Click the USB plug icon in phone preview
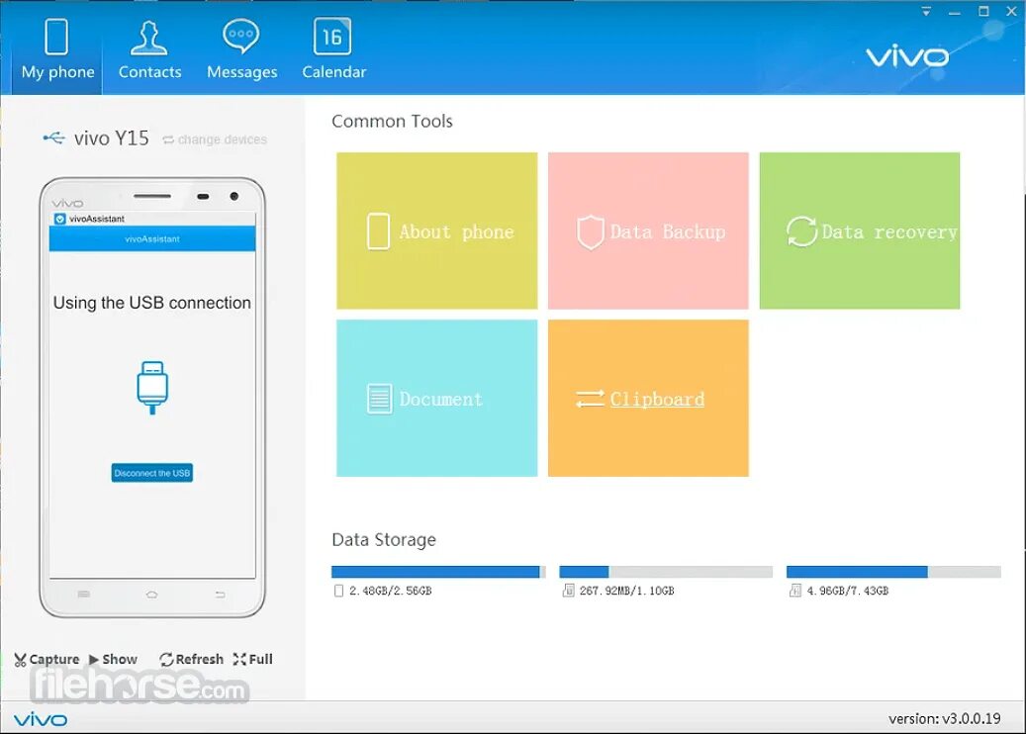1026x734 pixels. 152,388
